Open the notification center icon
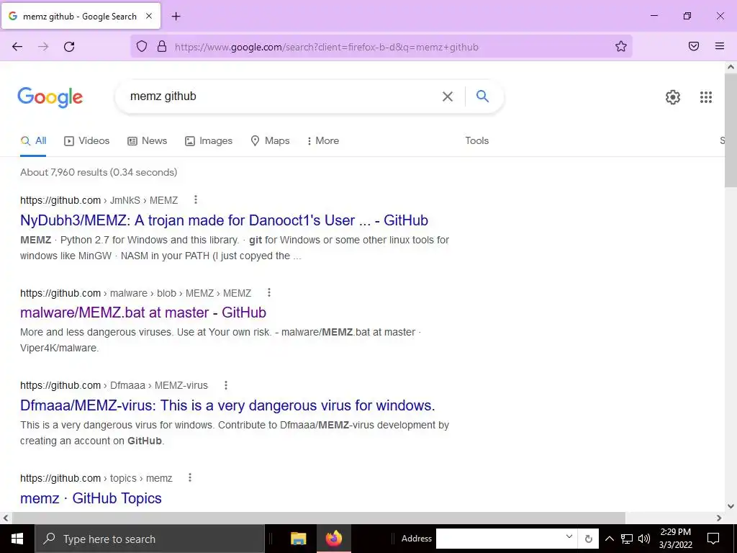This screenshot has height=553, width=737. (x=713, y=539)
